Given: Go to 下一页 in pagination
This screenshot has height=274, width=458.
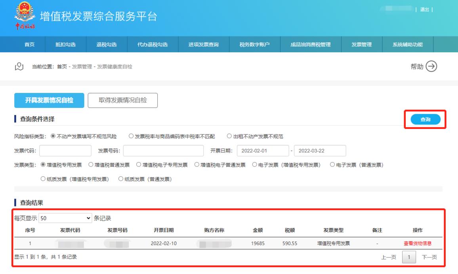Looking at the screenshot, I should pos(429,257).
